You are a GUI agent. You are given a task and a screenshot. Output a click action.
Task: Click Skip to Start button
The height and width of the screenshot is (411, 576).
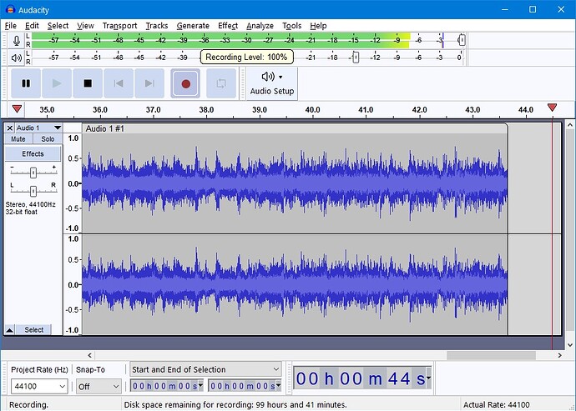coord(119,83)
